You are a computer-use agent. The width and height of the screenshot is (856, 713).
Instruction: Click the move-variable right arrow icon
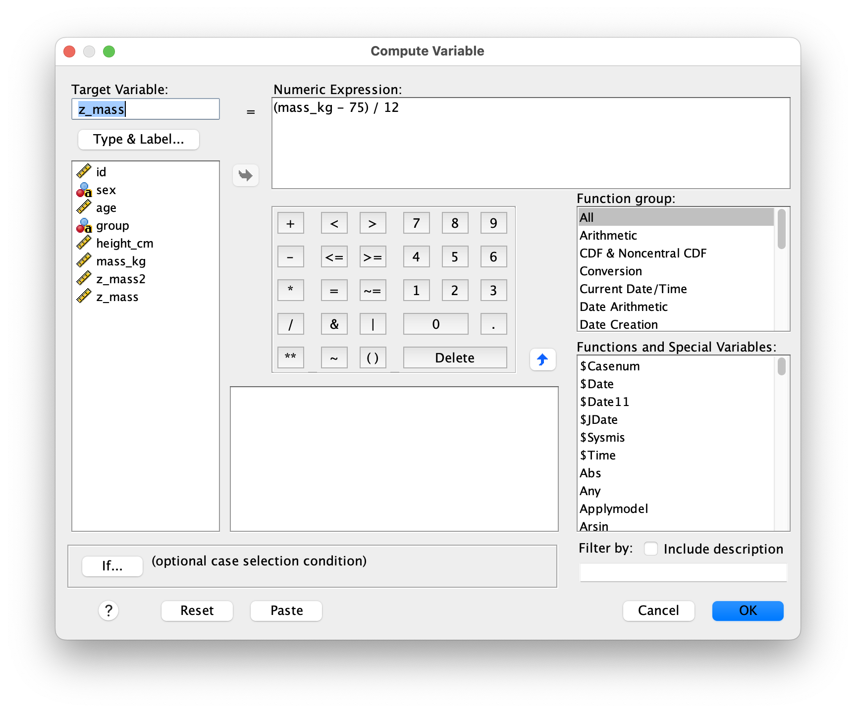pyautogui.click(x=246, y=175)
